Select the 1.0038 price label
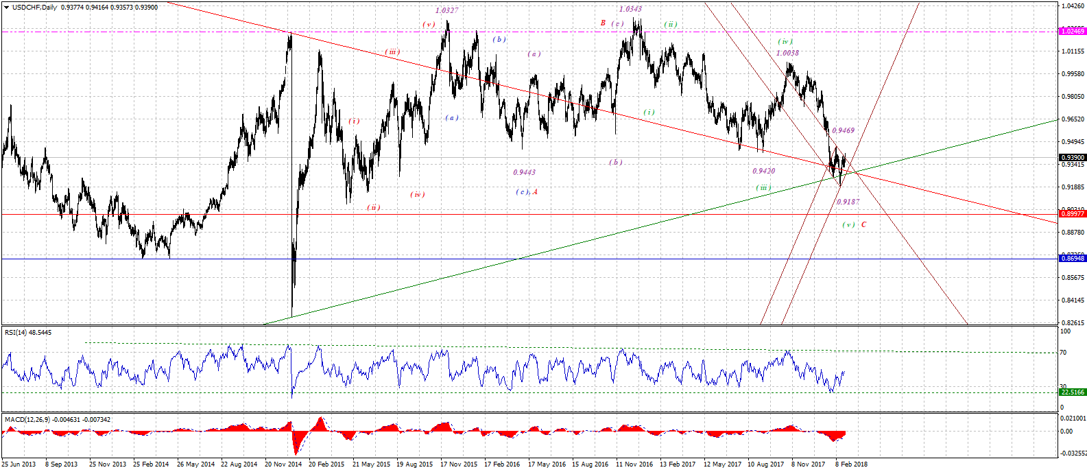The height and width of the screenshot is (472, 1087). (x=787, y=54)
